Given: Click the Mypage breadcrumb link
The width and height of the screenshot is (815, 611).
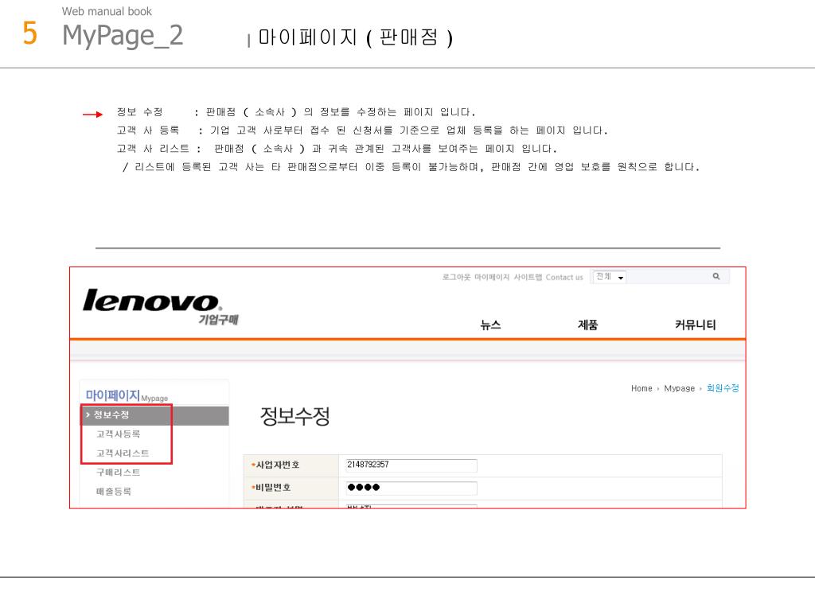Looking at the screenshot, I should pos(680,388).
